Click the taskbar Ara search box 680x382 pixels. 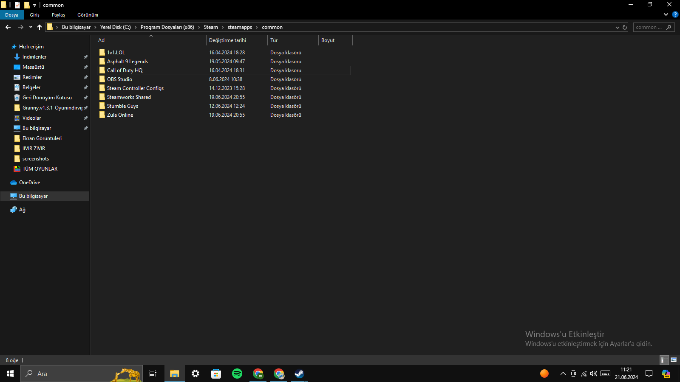pyautogui.click(x=82, y=374)
